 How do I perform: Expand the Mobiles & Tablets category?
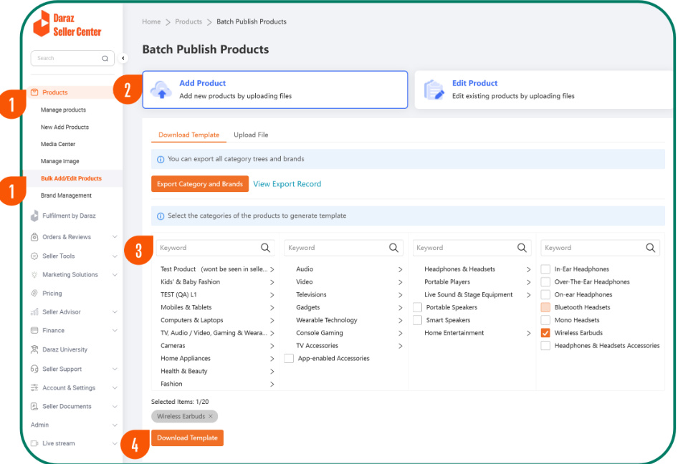272,307
